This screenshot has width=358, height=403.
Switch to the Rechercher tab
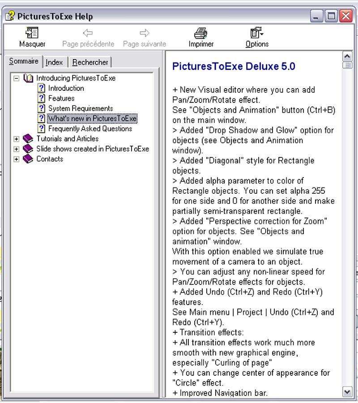point(90,62)
